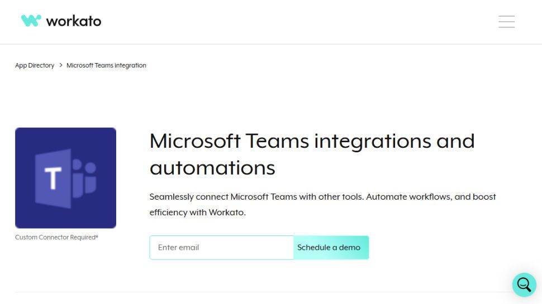
Task: Click the magnifier inside the floating bubble
Action: click(x=524, y=284)
